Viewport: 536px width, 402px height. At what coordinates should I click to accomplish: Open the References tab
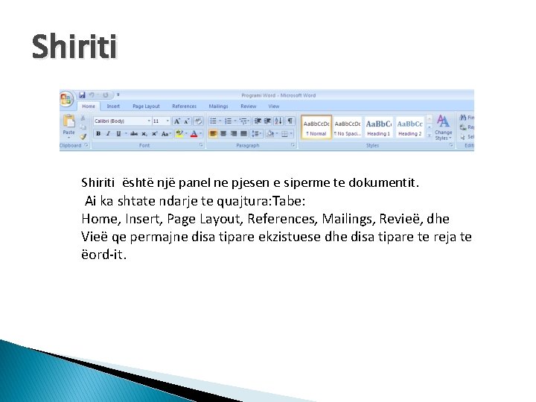tap(185, 106)
